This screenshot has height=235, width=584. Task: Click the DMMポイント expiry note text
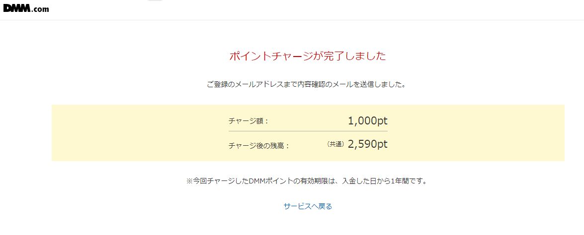[306, 181]
